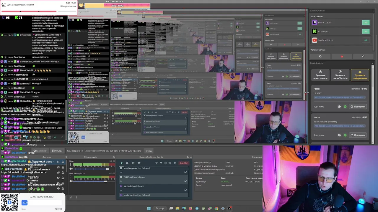Click megaphone icon in Recent Events toolbar
Viewport: 378px width, 212px height.
point(133,163)
